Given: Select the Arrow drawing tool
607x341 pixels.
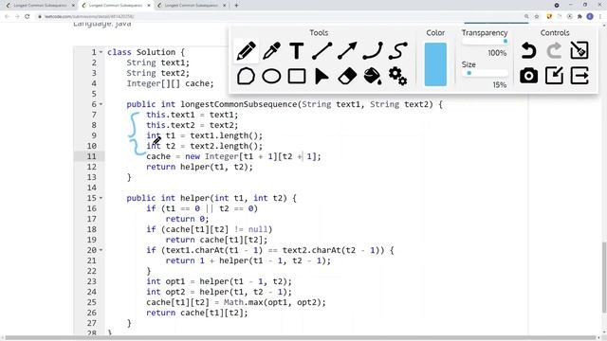Looking at the screenshot, I should (x=347, y=50).
